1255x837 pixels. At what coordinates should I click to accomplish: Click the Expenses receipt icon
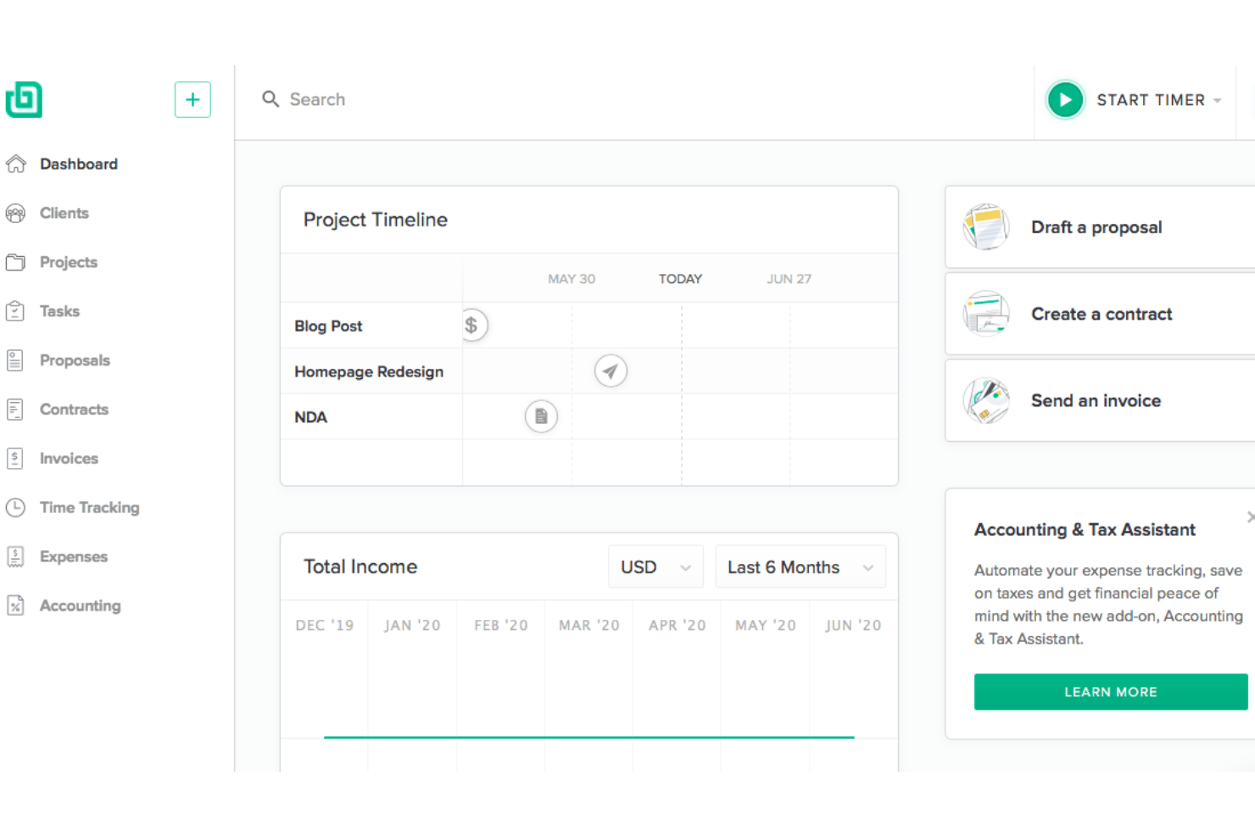pos(15,556)
